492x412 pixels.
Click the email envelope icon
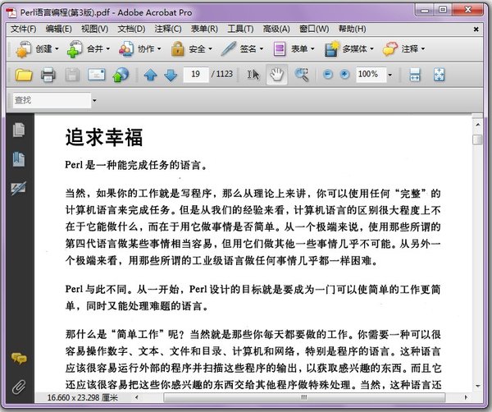[96, 75]
